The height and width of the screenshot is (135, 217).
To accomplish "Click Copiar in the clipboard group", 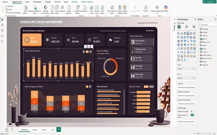I will point(9,9).
